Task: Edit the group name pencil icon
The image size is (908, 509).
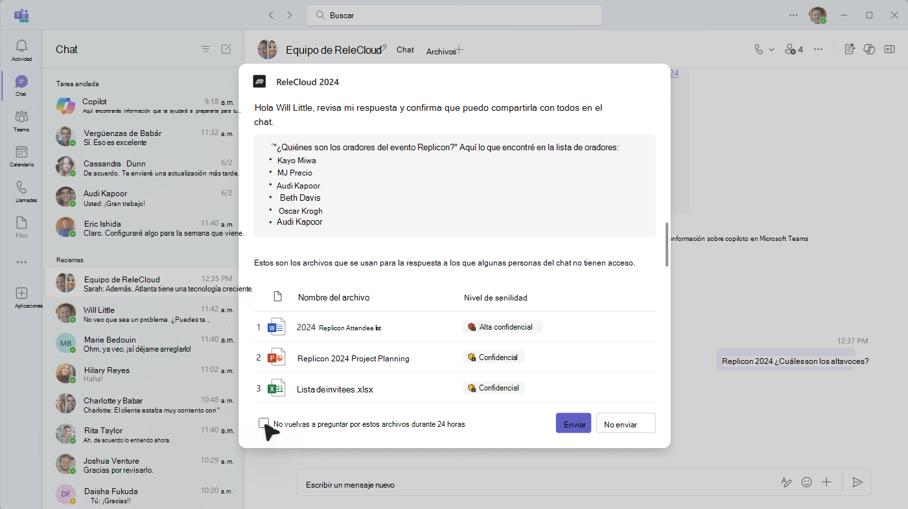Action: (384, 47)
